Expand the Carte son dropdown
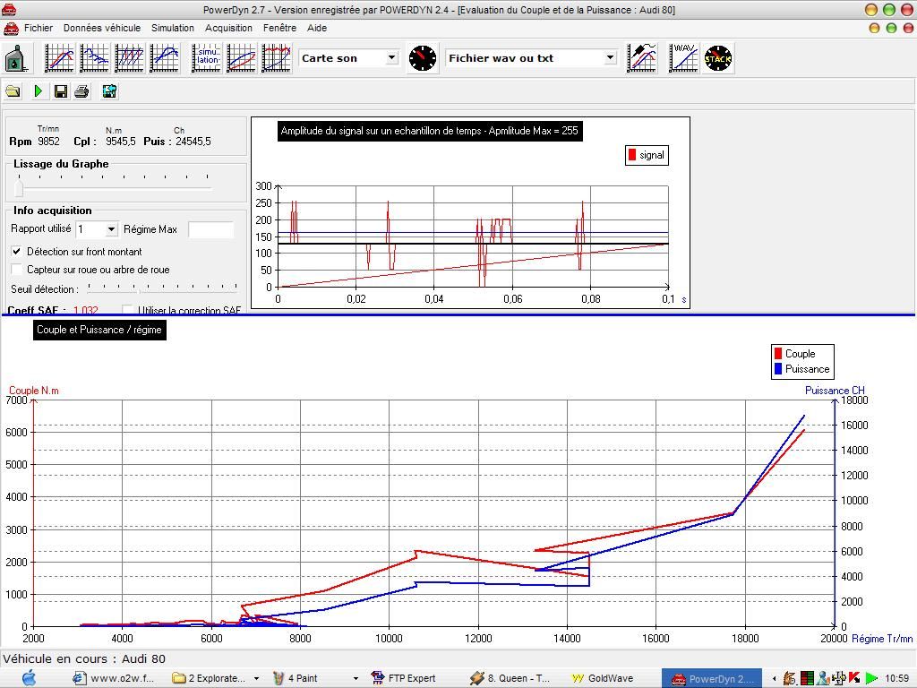Viewport: 917px width, 688px height. click(x=391, y=58)
